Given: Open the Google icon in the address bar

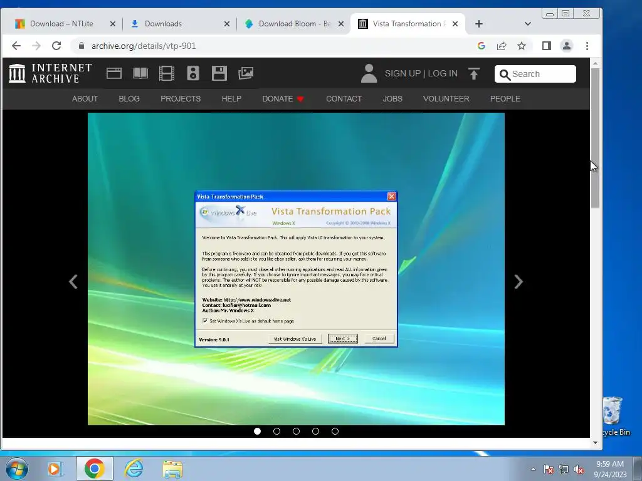Looking at the screenshot, I should click(x=481, y=46).
